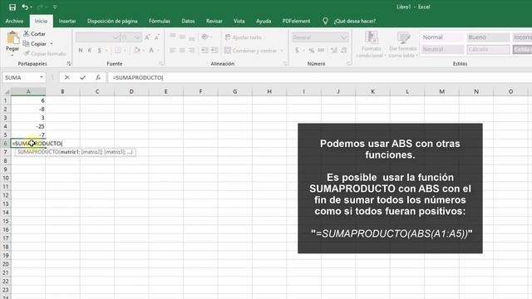Select column A header

(28, 91)
